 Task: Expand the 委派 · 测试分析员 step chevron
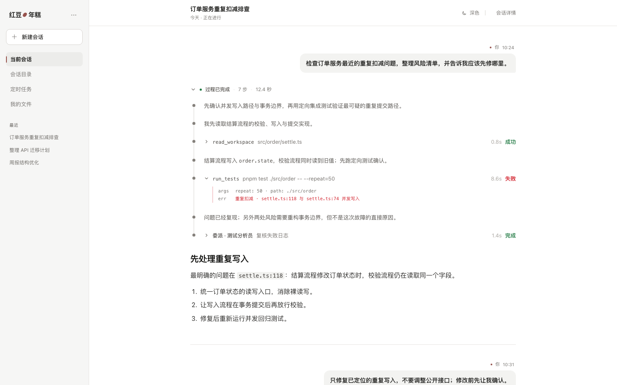pyautogui.click(x=207, y=236)
